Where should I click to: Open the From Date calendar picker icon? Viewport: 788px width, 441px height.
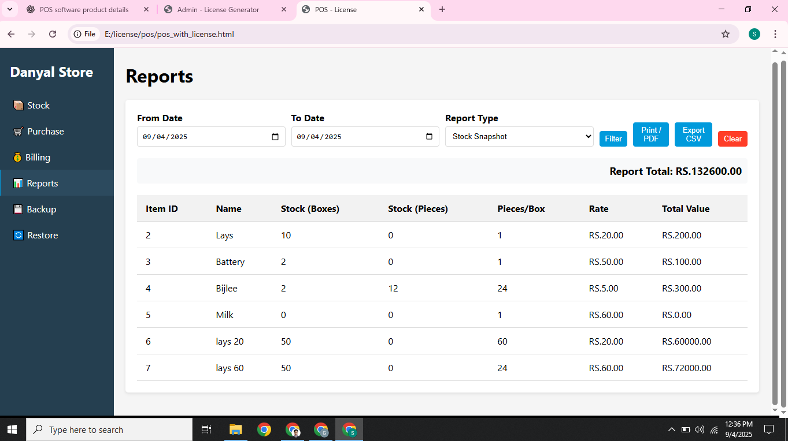point(275,137)
